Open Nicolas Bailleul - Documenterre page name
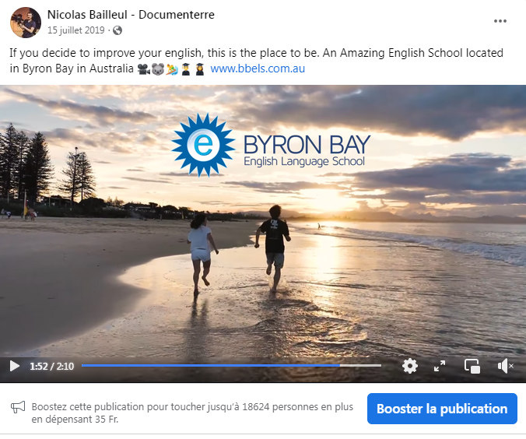The image size is (526, 439). point(131,15)
